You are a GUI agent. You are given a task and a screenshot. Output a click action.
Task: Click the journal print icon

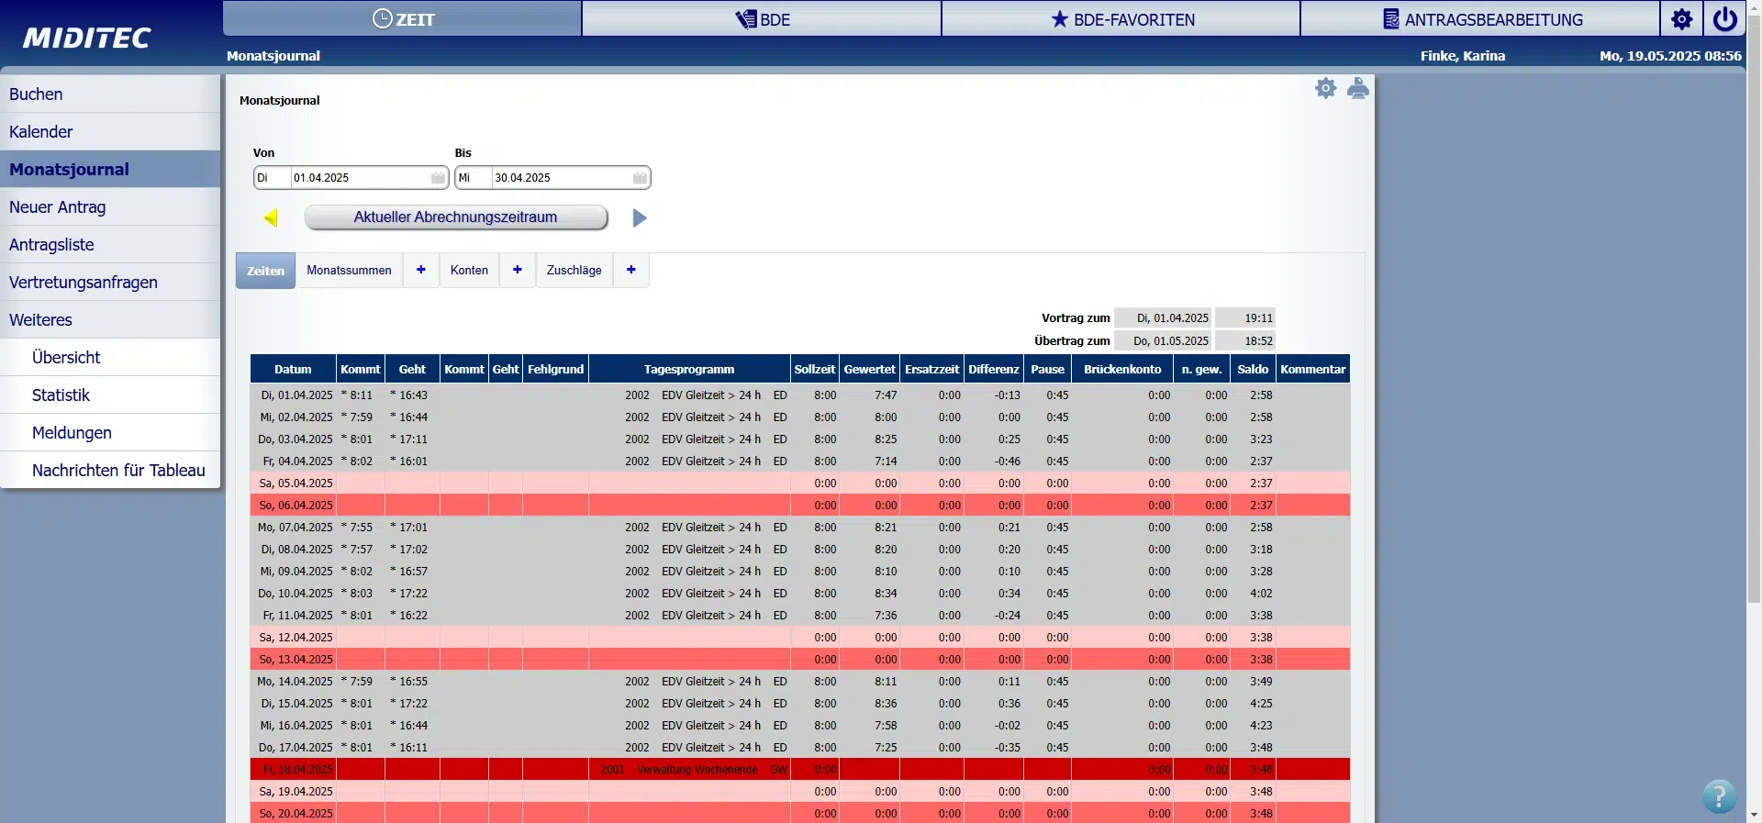pos(1358,88)
